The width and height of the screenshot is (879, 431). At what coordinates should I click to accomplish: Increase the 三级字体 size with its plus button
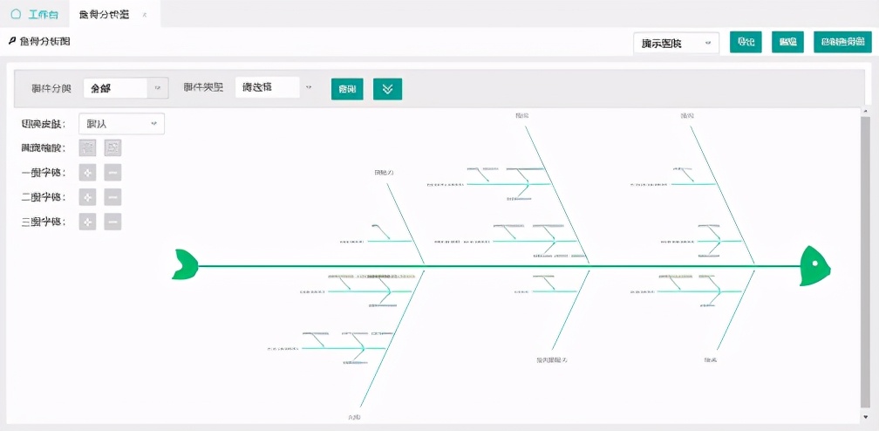(87, 222)
